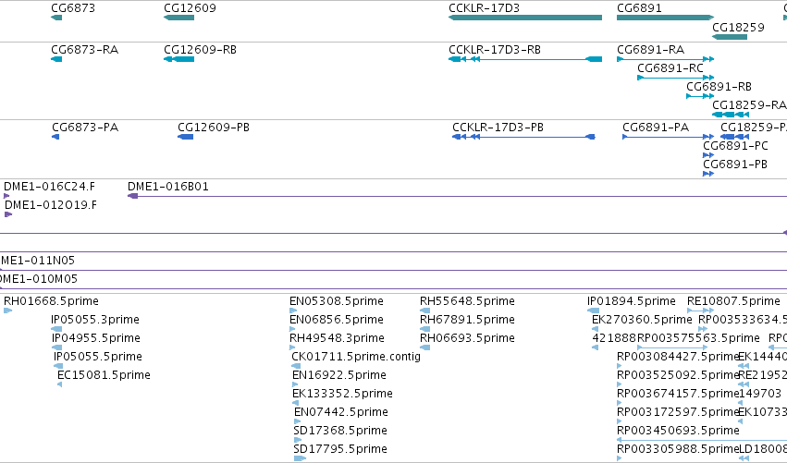Select RP003172597.5prime EST label

[678, 412]
